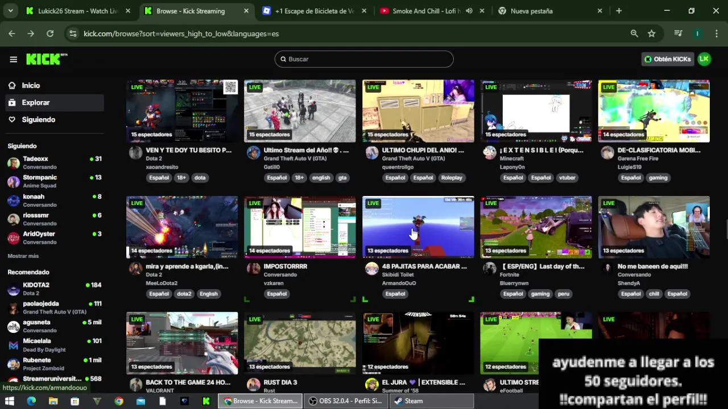Select the peru tag under Bluerrynwn
This screenshot has width=728, height=409.
(564, 294)
